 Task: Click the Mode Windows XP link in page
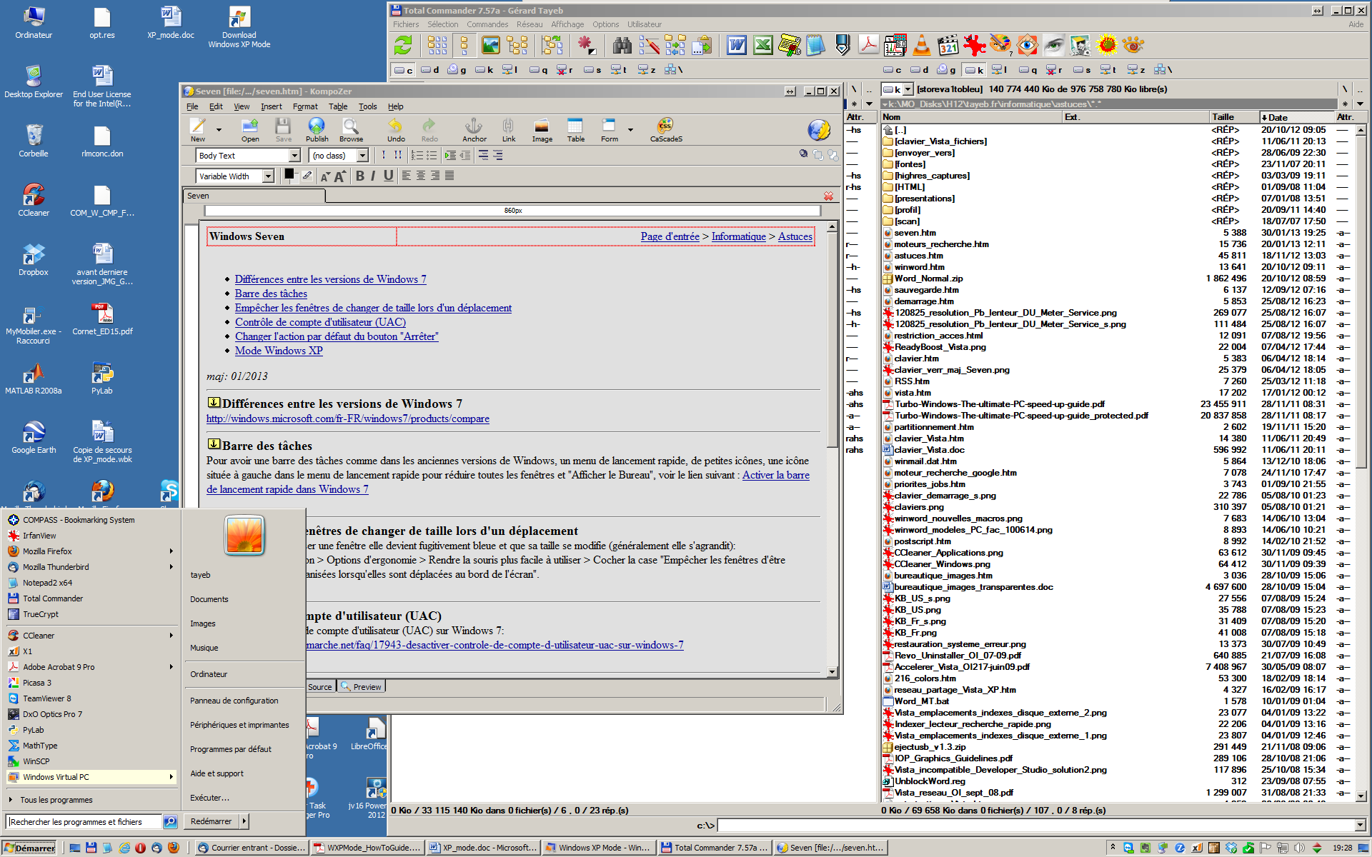pos(279,351)
